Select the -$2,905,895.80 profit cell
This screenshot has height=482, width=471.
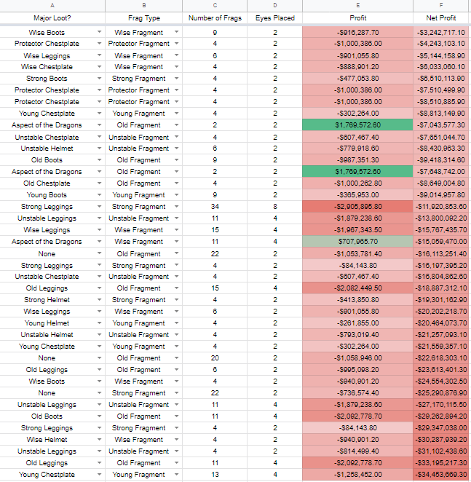[x=358, y=207]
